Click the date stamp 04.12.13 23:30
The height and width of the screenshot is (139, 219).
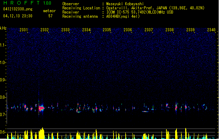(x=18, y=16)
